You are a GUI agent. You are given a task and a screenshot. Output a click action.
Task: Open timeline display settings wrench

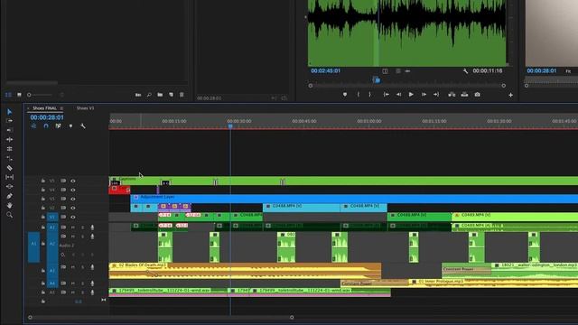(x=83, y=126)
